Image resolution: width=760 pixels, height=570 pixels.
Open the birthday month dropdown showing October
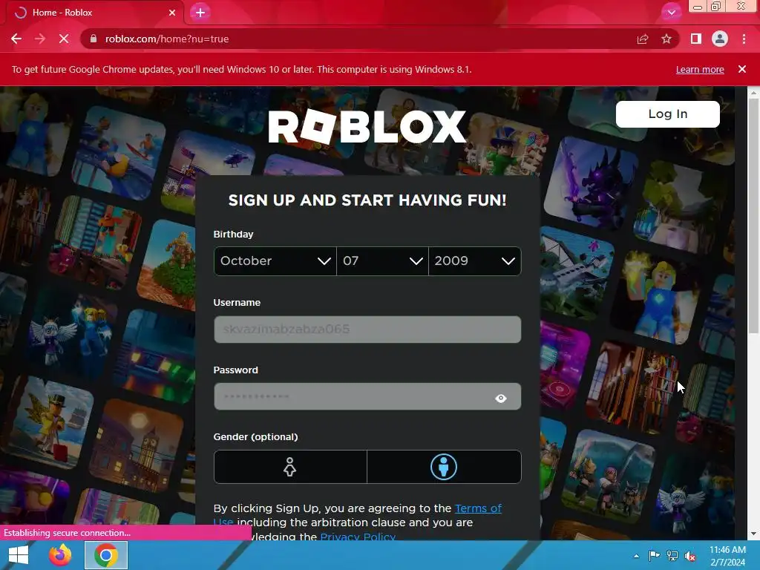(x=275, y=261)
